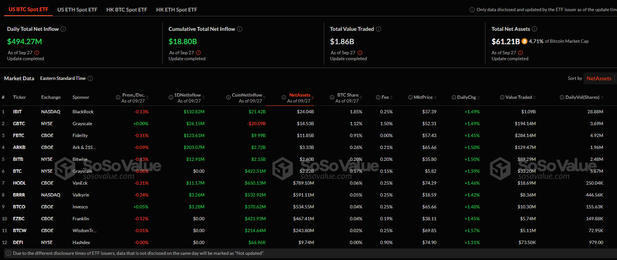617x260 pixels.
Task: Click info icon next to Fee column header
Action: (378, 97)
